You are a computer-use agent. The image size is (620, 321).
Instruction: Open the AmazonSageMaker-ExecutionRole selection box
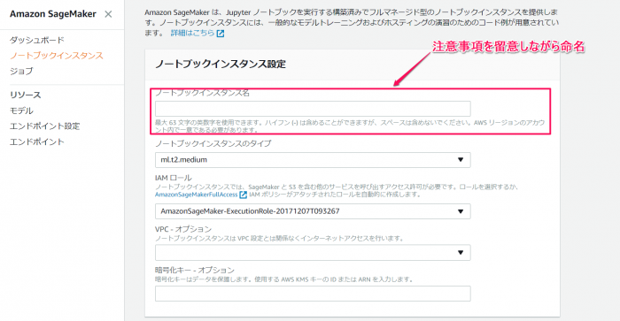tap(313, 211)
